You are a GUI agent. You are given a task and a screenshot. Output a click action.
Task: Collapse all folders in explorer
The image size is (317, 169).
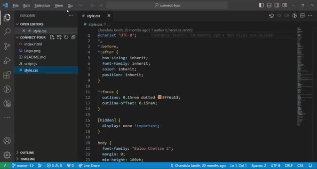73,37
